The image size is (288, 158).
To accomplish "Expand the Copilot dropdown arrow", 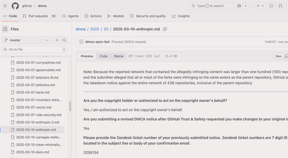I will point(246,6).
